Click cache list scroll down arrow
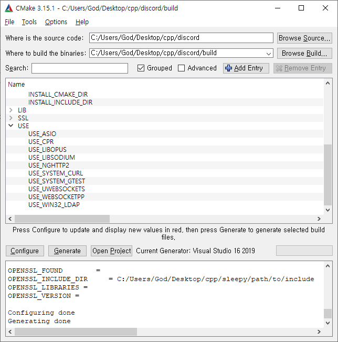The height and width of the screenshot is (342, 338). 328,210
